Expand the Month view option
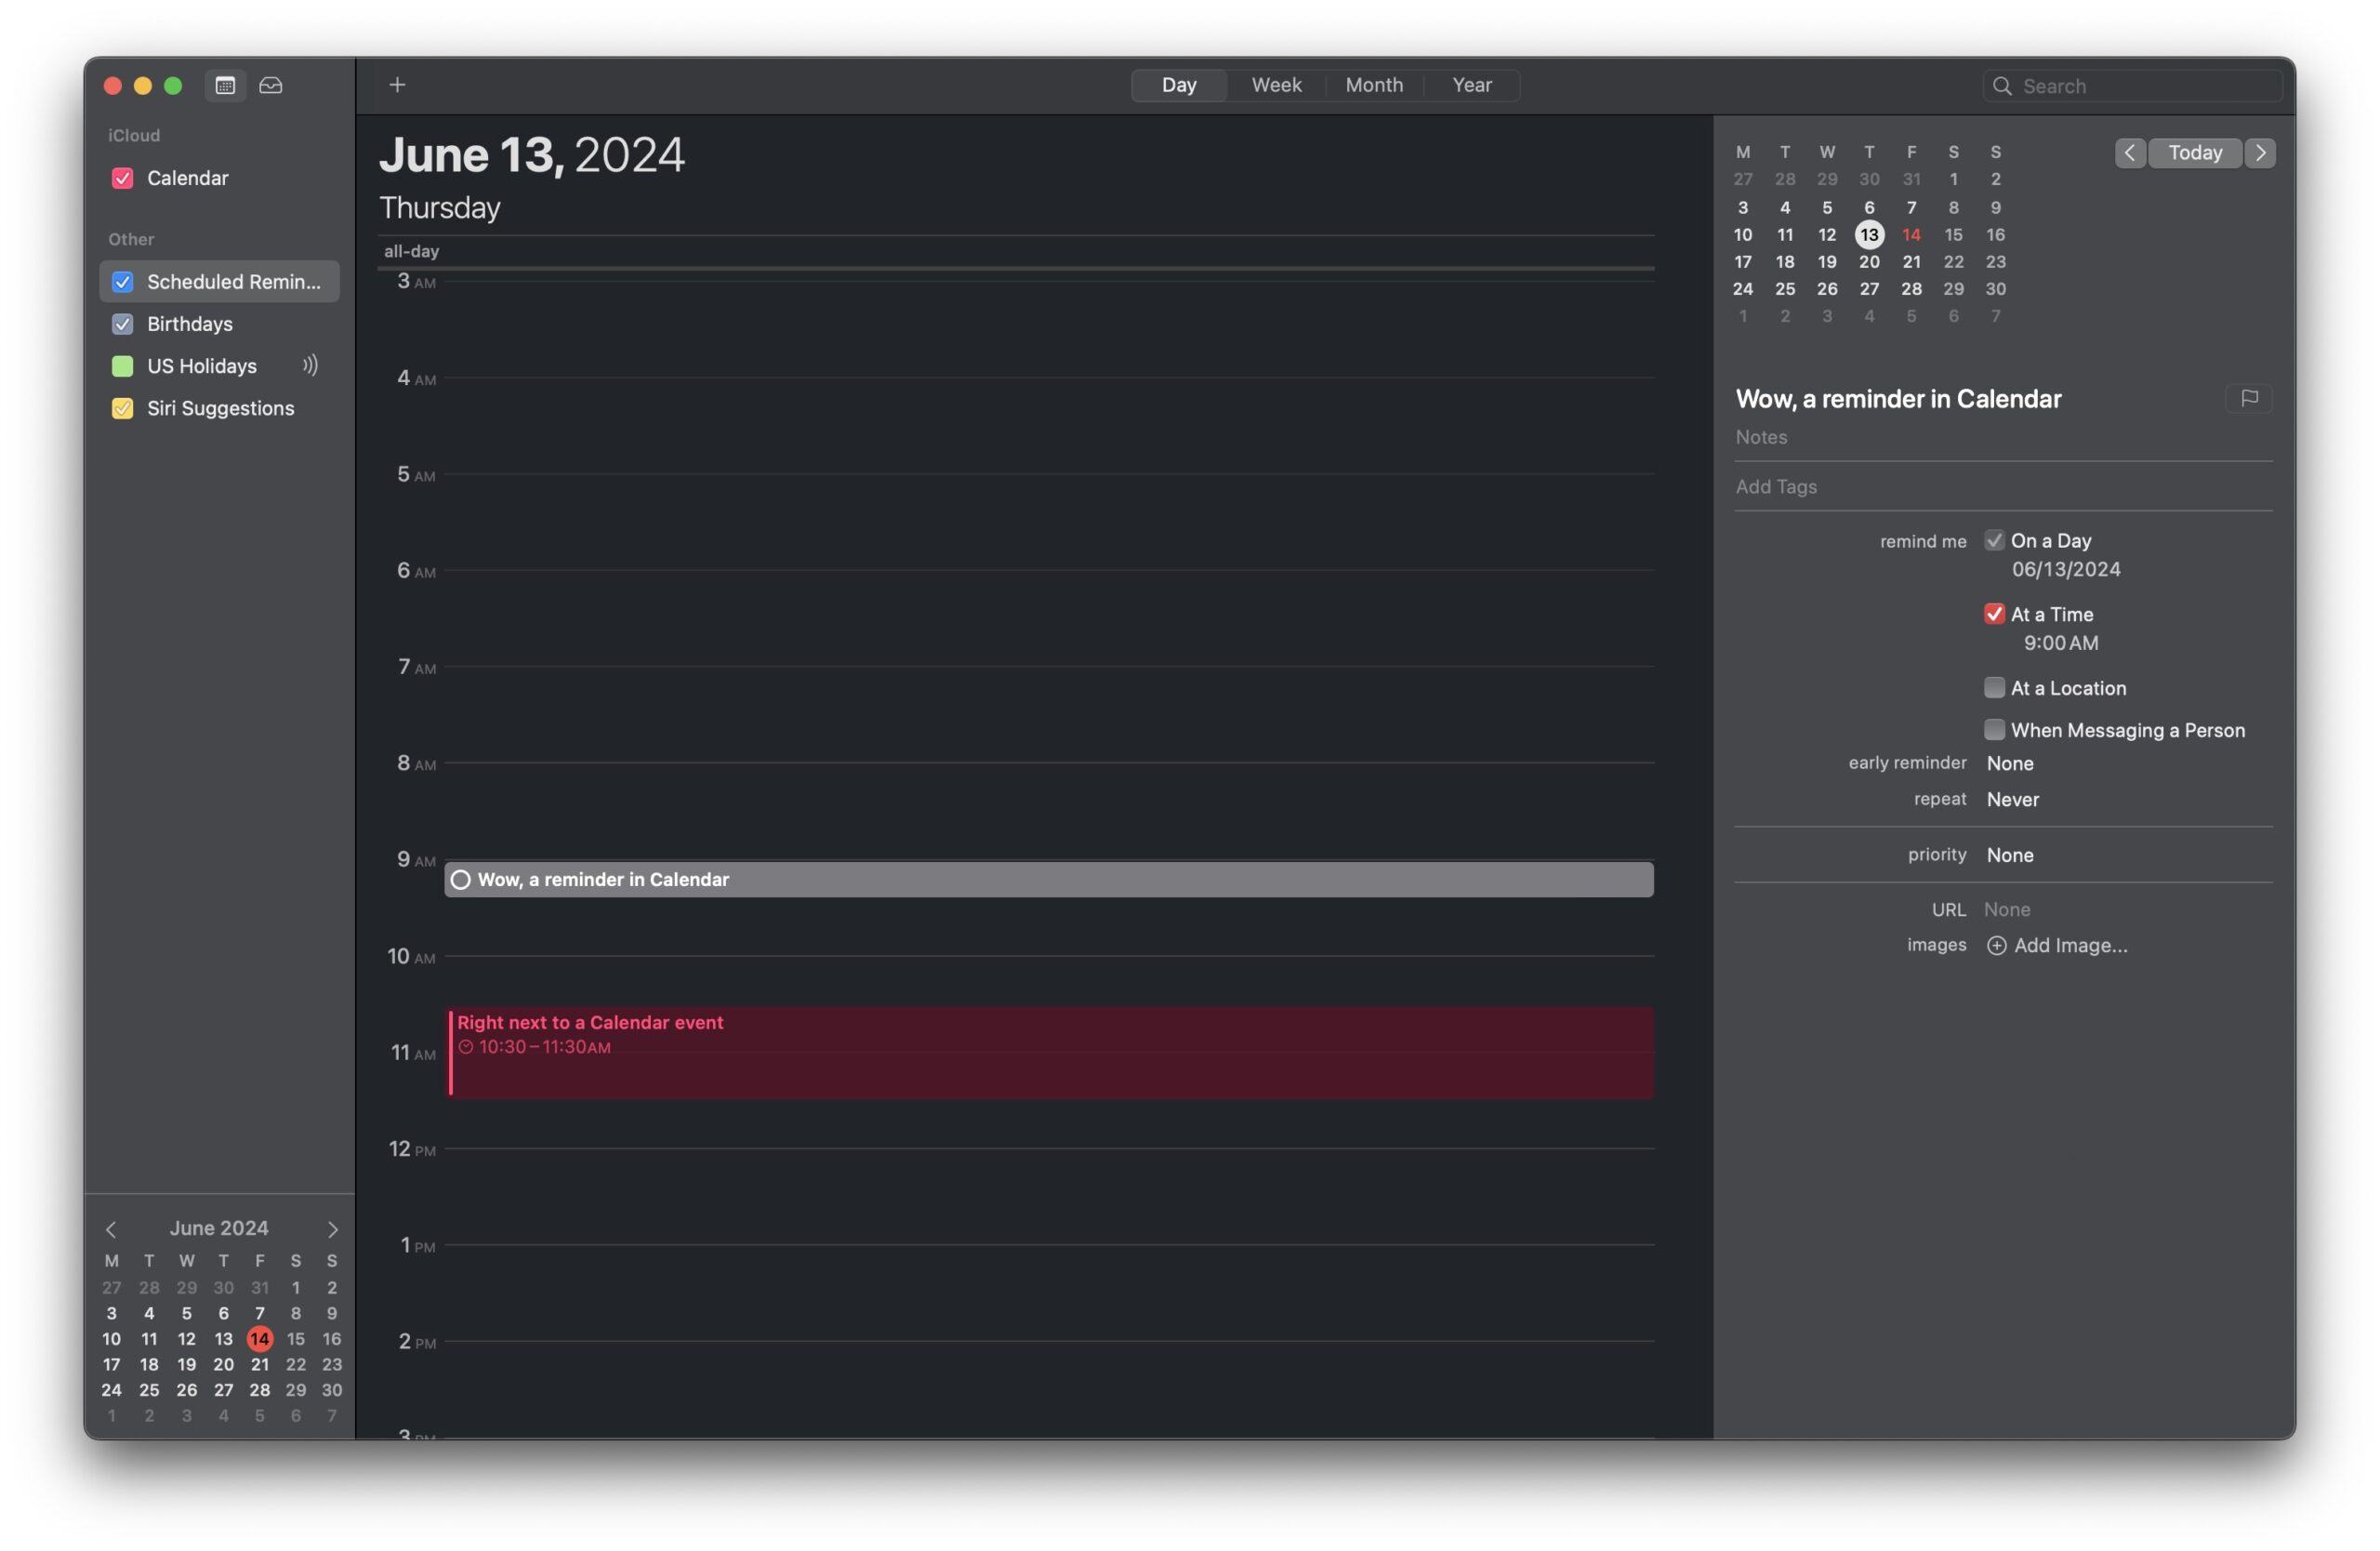Image resolution: width=2380 pixels, height=1551 pixels. (x=1374, y=84)
